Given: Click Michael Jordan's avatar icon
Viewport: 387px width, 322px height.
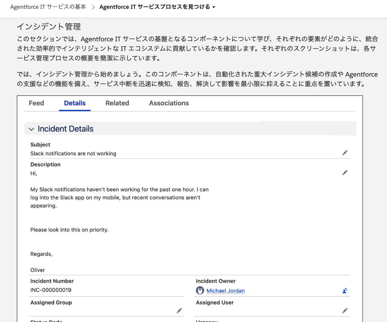Looking at the screenshot, I should [x=200, y=291].
